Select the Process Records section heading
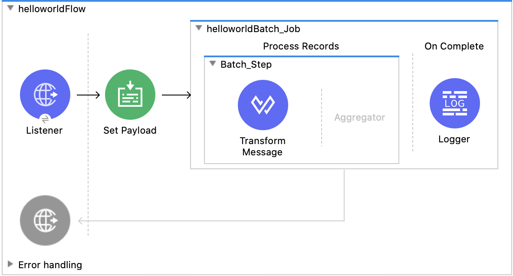 301,46
